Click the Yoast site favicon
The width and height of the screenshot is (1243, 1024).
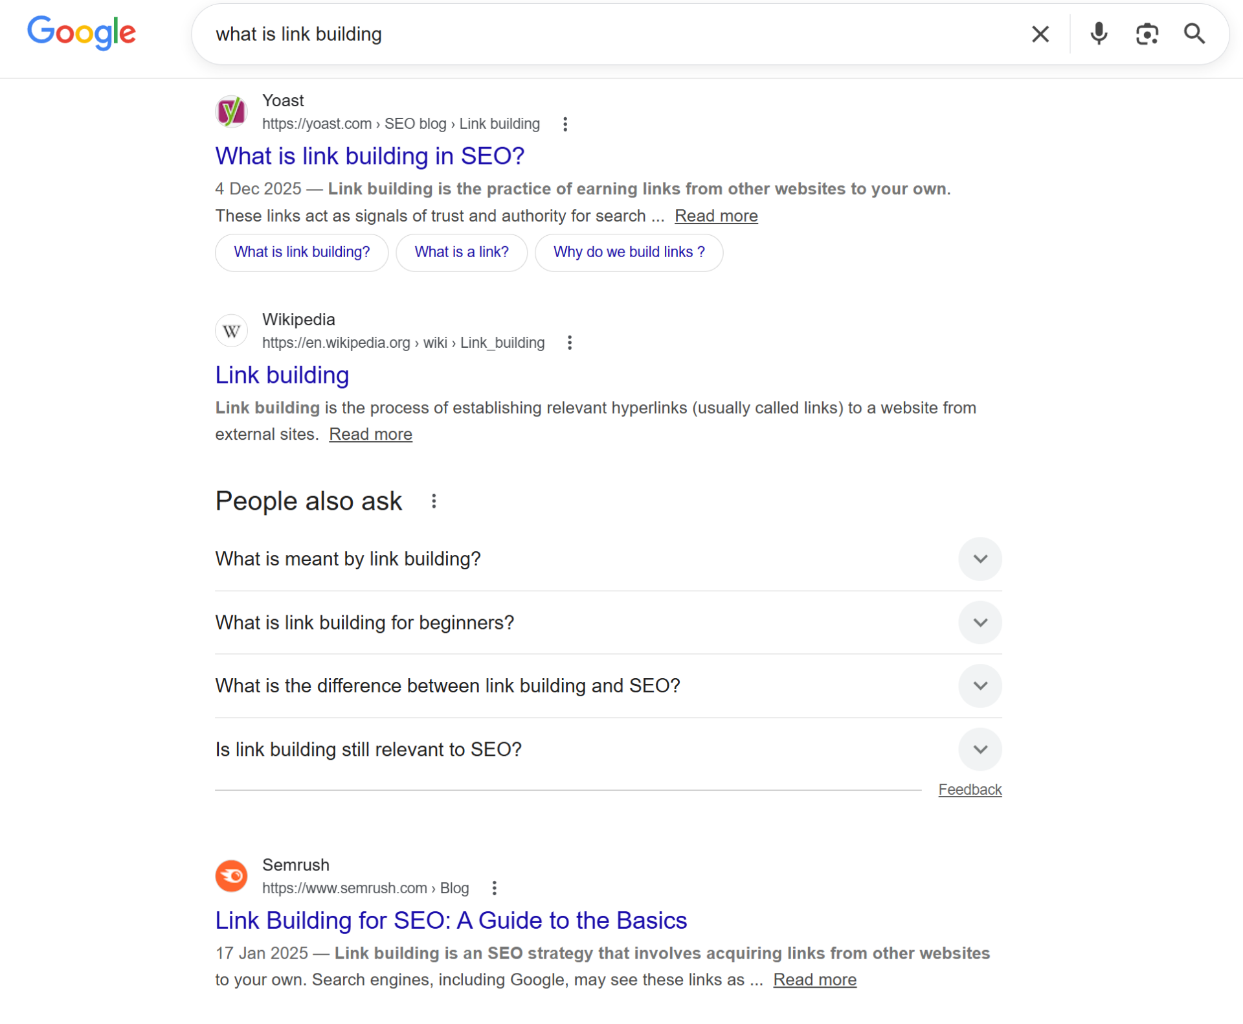231,111
